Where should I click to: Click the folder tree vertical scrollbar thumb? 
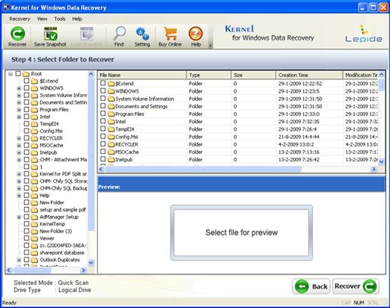click(x=91, y=154)
